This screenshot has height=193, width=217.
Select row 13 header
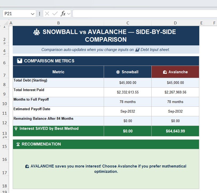4,133
